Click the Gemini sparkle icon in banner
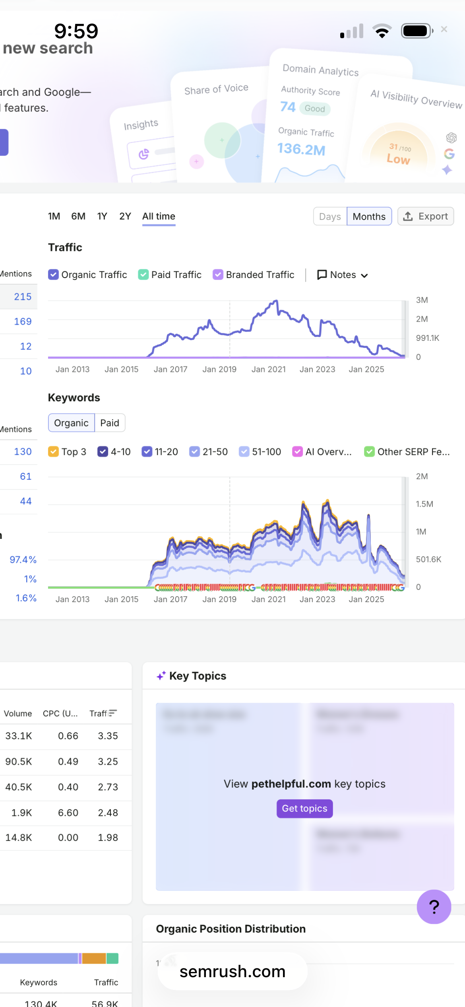This screenshot has height=1007, width=465. click(x=447, y=170)
